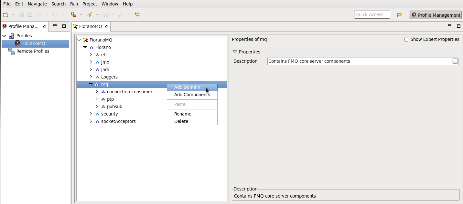Expand the jmx tree node
The image size is (463, 204).
tap(91, 62)
